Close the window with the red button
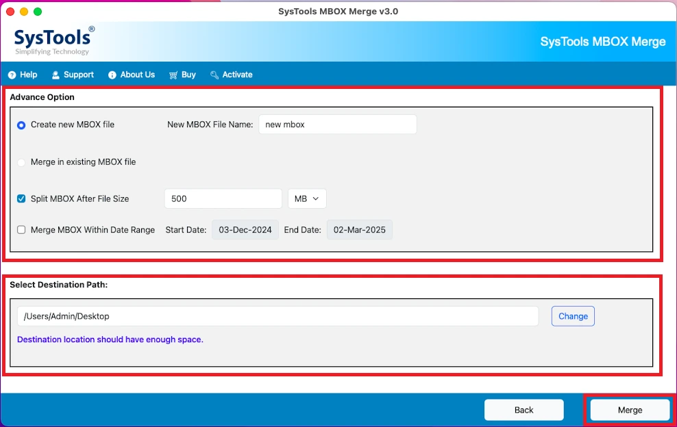Viewport: 677px width, 427px height. pyautogui.click(x=10, y=12)
